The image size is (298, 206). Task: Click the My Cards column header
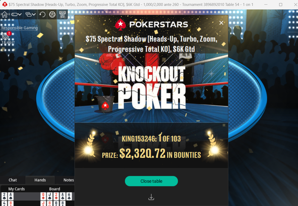[17, 189]
